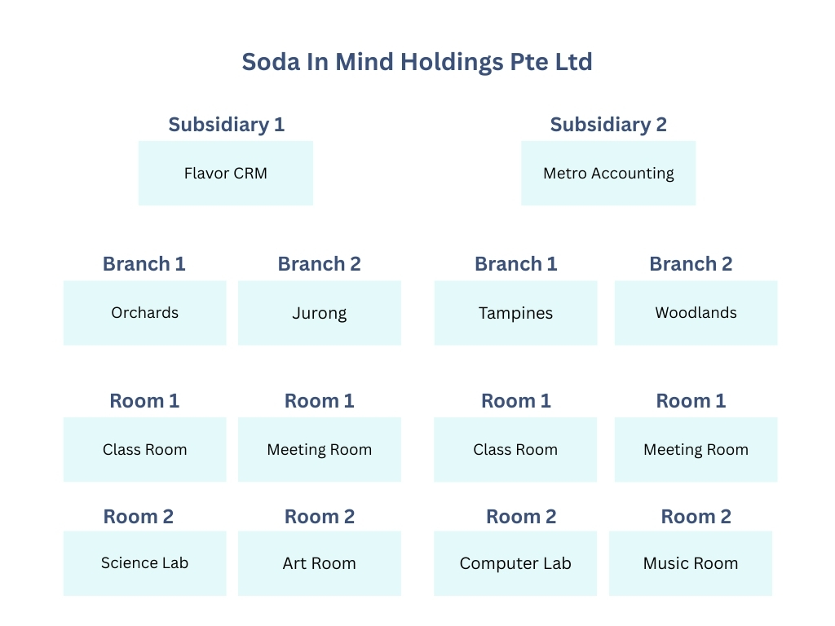Click the Tampines branch box
Screen dimensions: 835x626
pos(515,313)
